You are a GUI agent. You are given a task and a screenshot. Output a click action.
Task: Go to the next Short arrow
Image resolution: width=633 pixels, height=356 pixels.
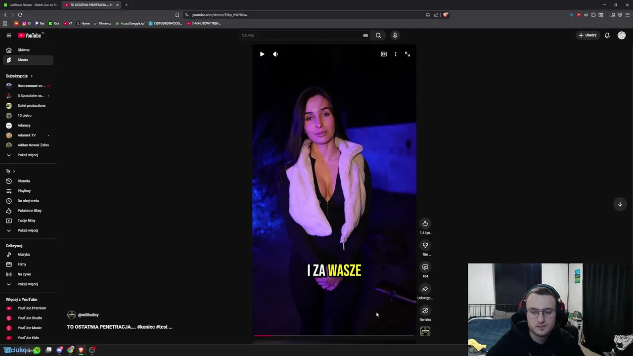(620, 204)
